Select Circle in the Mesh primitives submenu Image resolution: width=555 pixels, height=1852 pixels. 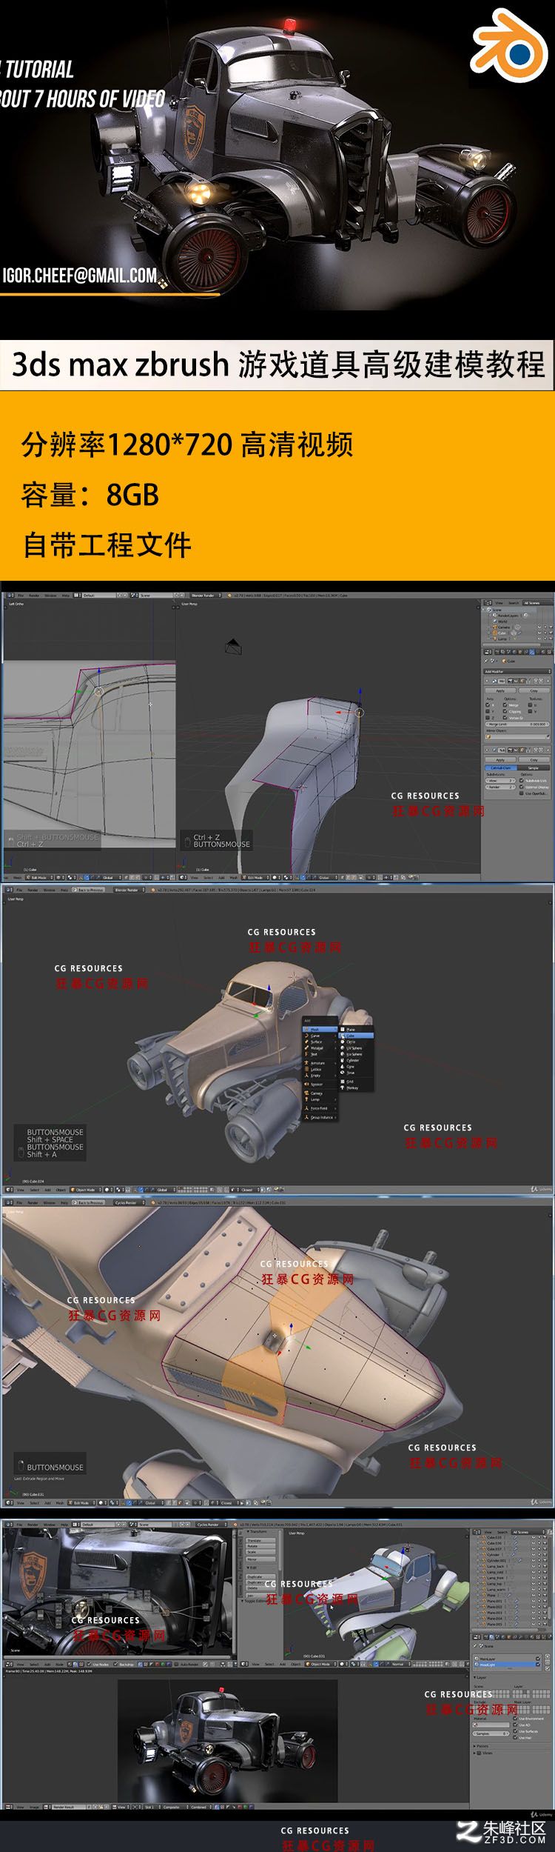point(356,1042)
